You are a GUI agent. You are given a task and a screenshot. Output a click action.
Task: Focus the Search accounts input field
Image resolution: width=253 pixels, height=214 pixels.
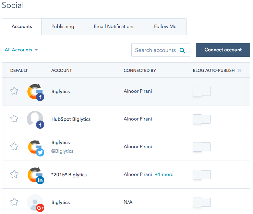tap(155, 50)
